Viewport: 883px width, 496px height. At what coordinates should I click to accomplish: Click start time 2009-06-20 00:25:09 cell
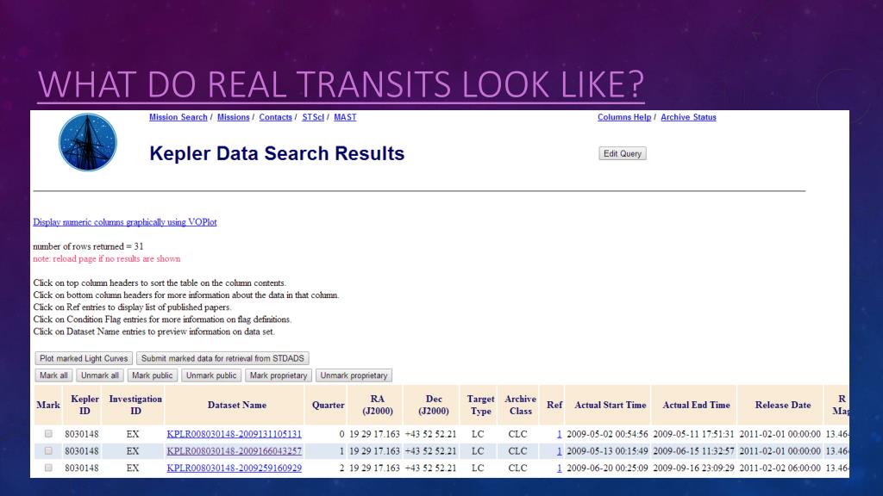(x=607, y=468)
